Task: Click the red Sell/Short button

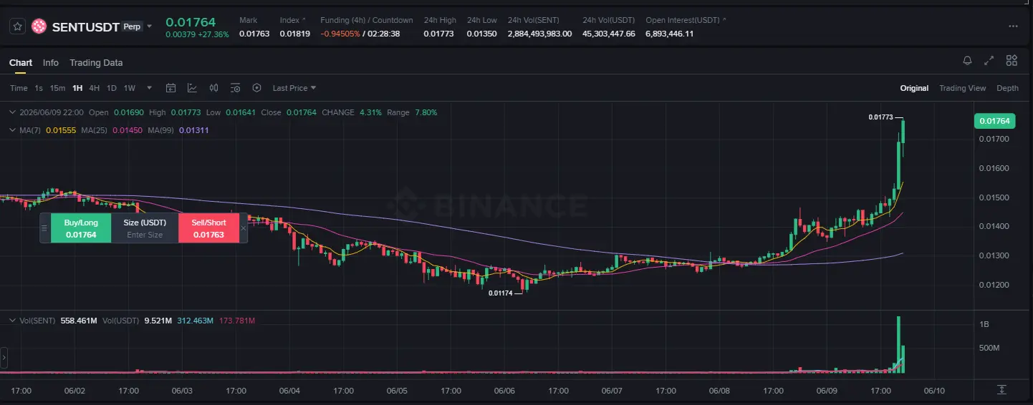Action: (208, 228)
